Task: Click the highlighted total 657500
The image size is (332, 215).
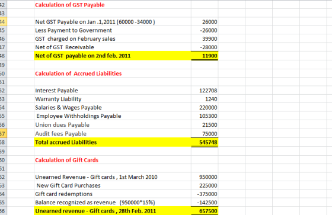Action: pyautogui.click(x=205, y=211)
